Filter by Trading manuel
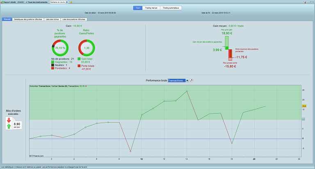315x169 pixels. (151, 8)
